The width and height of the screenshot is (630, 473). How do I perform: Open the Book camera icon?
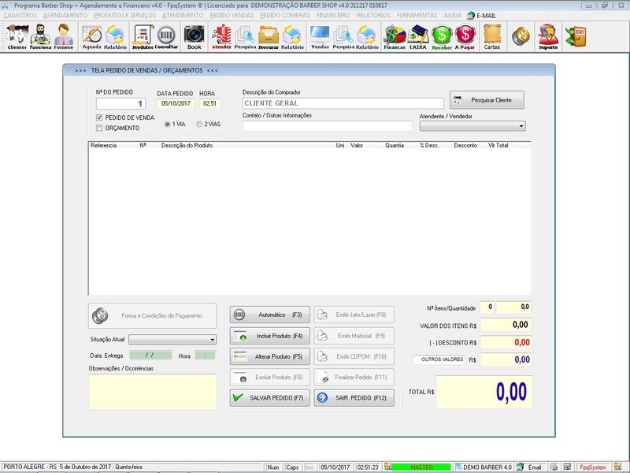(194, 36)
